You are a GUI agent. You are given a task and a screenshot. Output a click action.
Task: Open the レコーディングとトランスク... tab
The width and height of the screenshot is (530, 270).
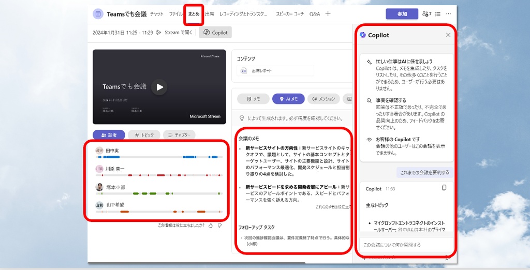click(243, 14)
